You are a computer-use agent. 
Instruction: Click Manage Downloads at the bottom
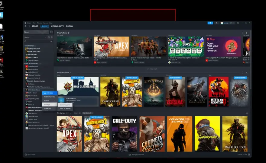pyautogui.click(x=136, y=155)
